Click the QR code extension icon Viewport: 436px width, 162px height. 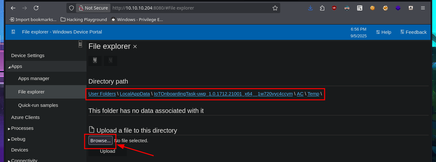[x=360, y=8]
